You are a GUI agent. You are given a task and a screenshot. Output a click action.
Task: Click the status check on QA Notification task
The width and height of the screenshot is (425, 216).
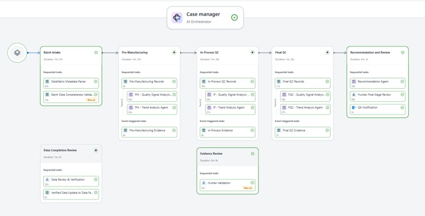[x=402, y=107]
